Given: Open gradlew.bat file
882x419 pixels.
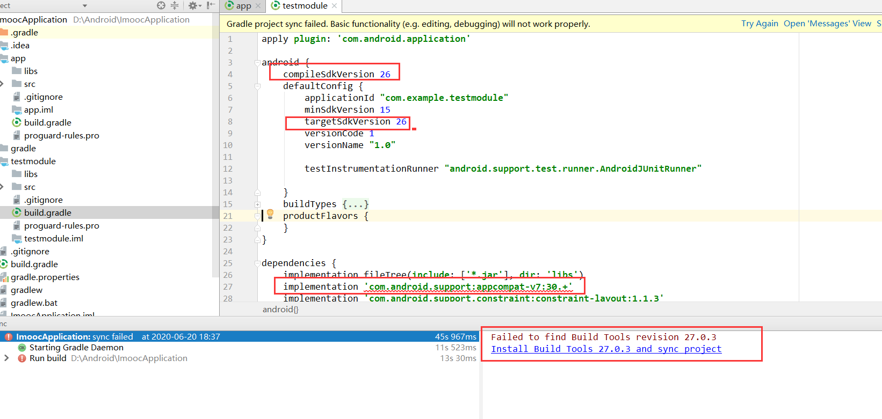Looking at the screenshot, I should tap(34, 303).
